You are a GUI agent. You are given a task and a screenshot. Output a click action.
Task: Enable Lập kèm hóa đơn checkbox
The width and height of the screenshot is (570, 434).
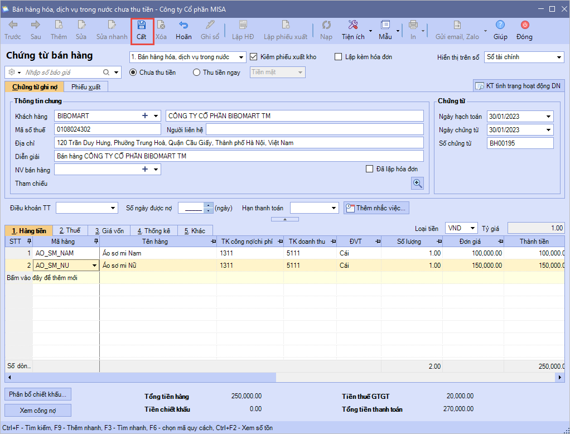point(338,57)
